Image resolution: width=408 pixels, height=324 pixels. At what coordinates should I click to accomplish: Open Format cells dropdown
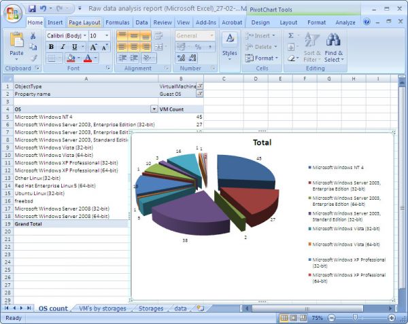(262, 58)
